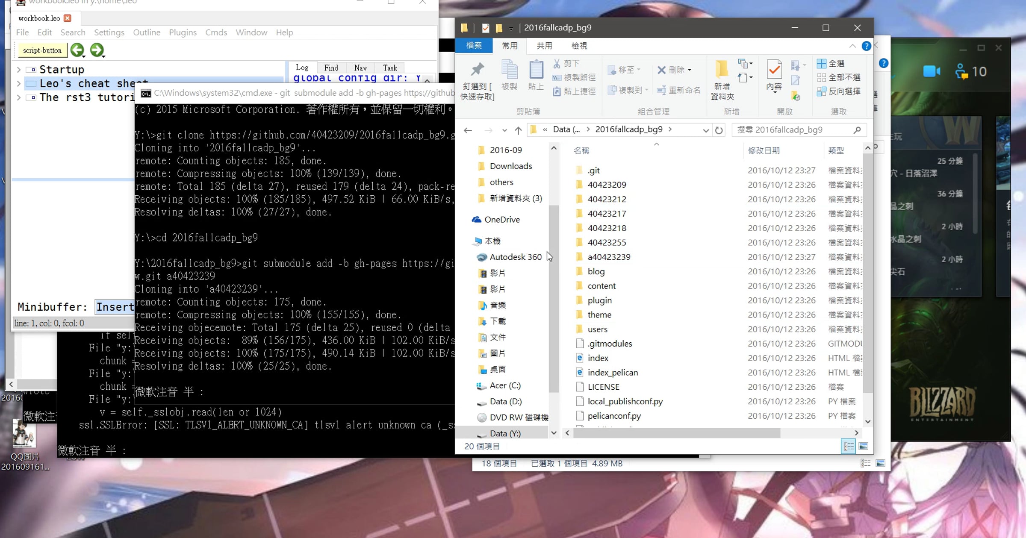Viewport: 1026px width, 538px height.
Task: Switch to details view in status bar
Action: (x=849, y=446)
